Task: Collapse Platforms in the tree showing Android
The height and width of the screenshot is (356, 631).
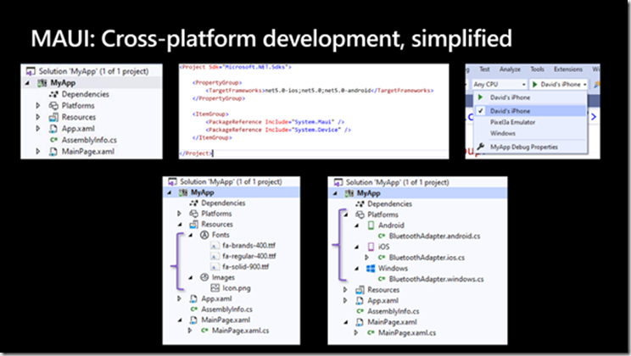Action: 346,214
